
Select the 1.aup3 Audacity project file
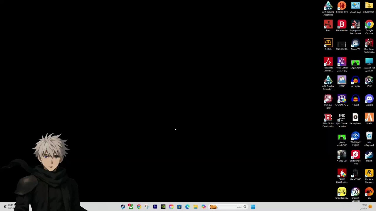click(x=355, y=100)
